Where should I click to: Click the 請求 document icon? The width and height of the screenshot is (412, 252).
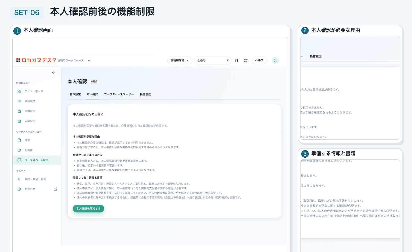[x=19, y=140]
